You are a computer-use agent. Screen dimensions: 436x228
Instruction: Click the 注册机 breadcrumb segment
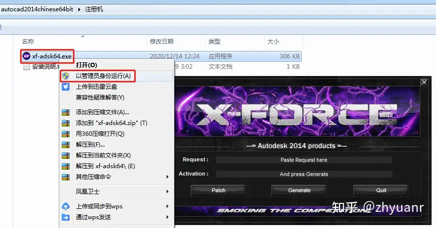pos(94,9)
